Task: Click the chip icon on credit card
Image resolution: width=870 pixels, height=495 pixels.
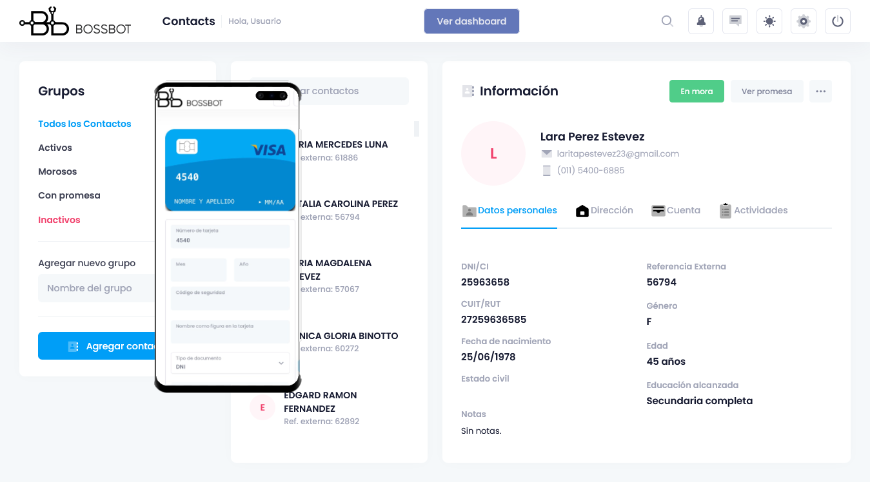Action: [x=186, y=147]
